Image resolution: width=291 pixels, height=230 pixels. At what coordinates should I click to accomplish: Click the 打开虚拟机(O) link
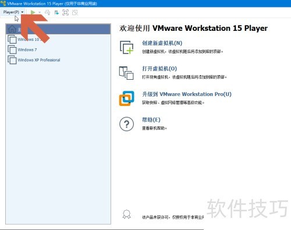[159, 69]
